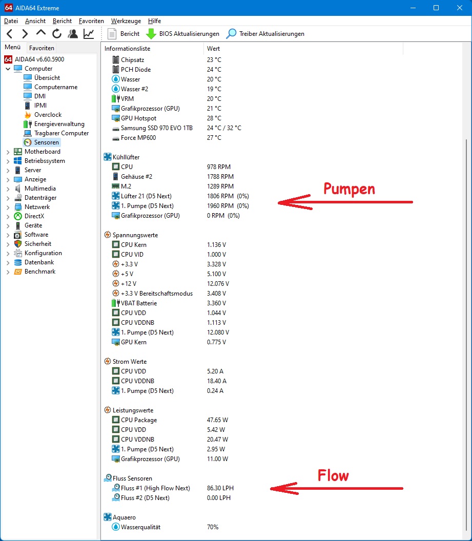Click the Bericht report toolbar button
Viewport: 472px width, 541px height.
point(124,34)
